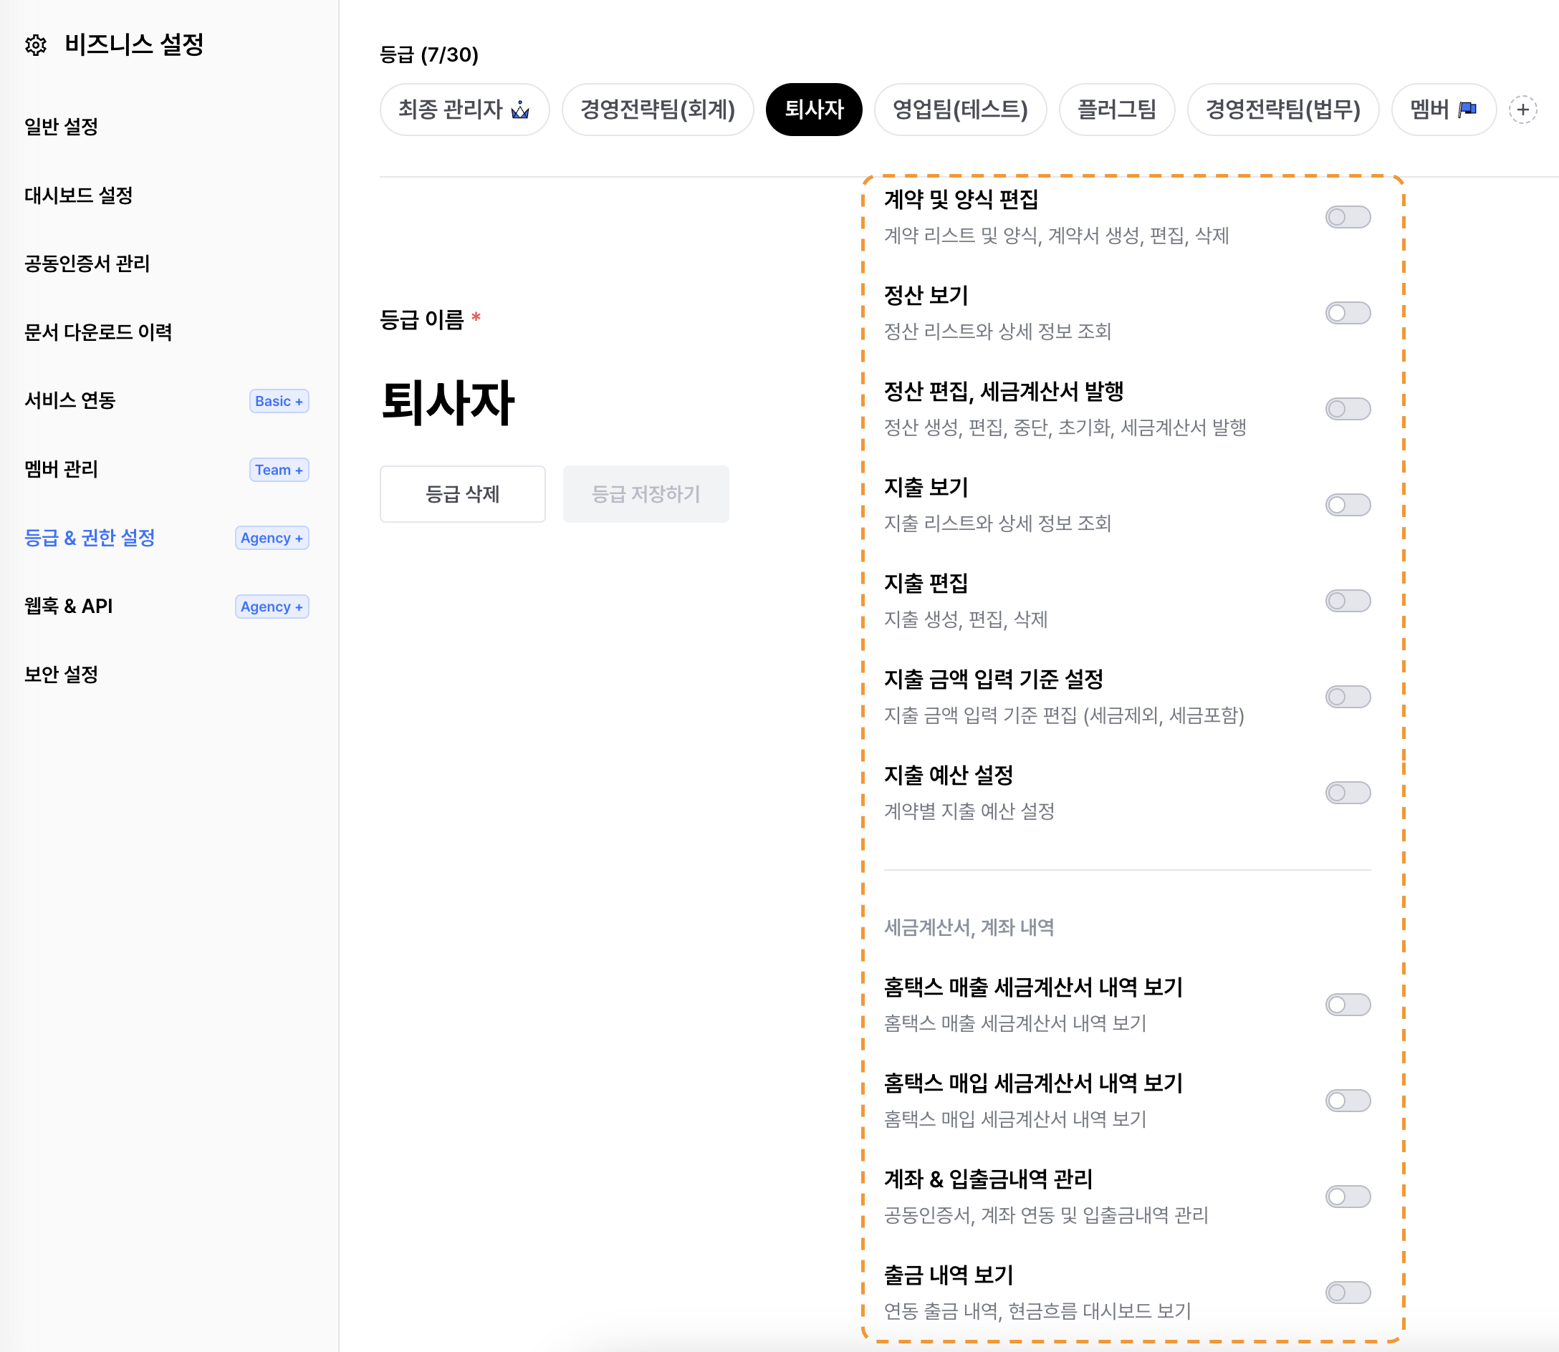Go to 공동인증서 관리 menu
Screen dimensions: 1559x1352
pyautogui.click(x=87, y=264)
